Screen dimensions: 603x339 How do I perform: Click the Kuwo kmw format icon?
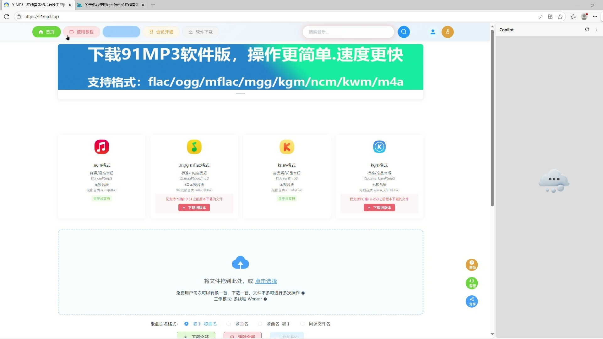tap(286, 147)
